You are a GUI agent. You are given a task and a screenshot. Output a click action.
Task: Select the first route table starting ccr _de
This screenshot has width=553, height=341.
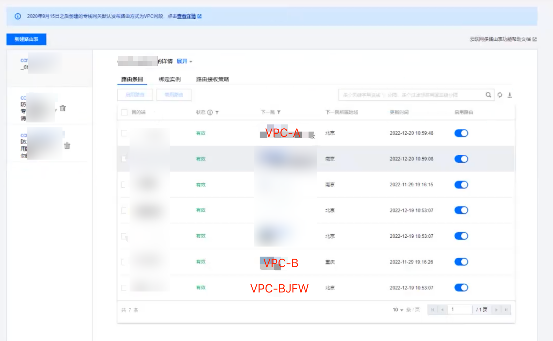49,68
